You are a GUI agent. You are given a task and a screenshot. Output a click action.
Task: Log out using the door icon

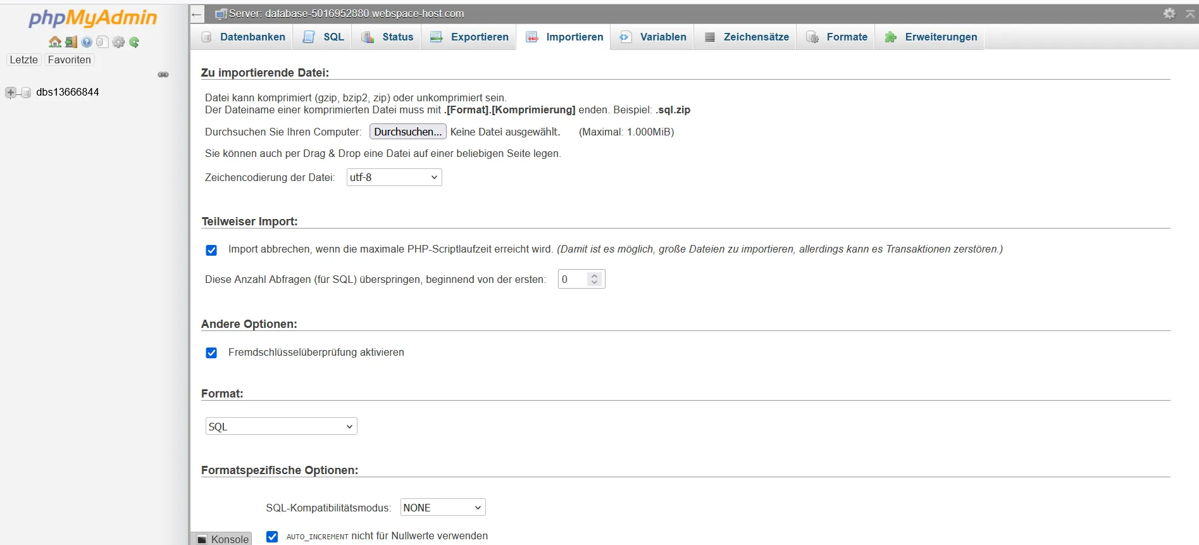pyautogui.click(x=71, y=42)
